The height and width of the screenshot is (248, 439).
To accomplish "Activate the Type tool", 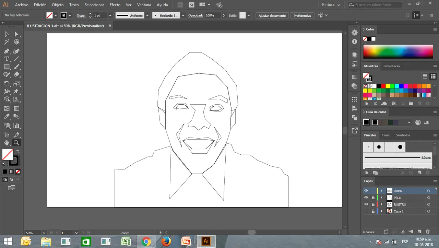I will [x=7, y=59].
